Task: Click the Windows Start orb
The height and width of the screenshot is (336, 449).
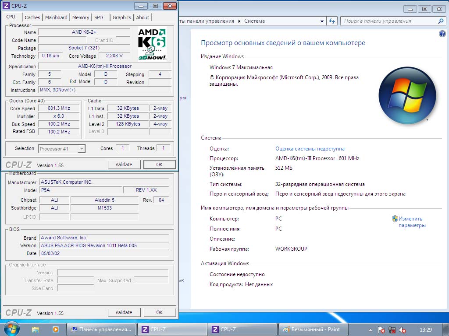Action: (12, 329)
